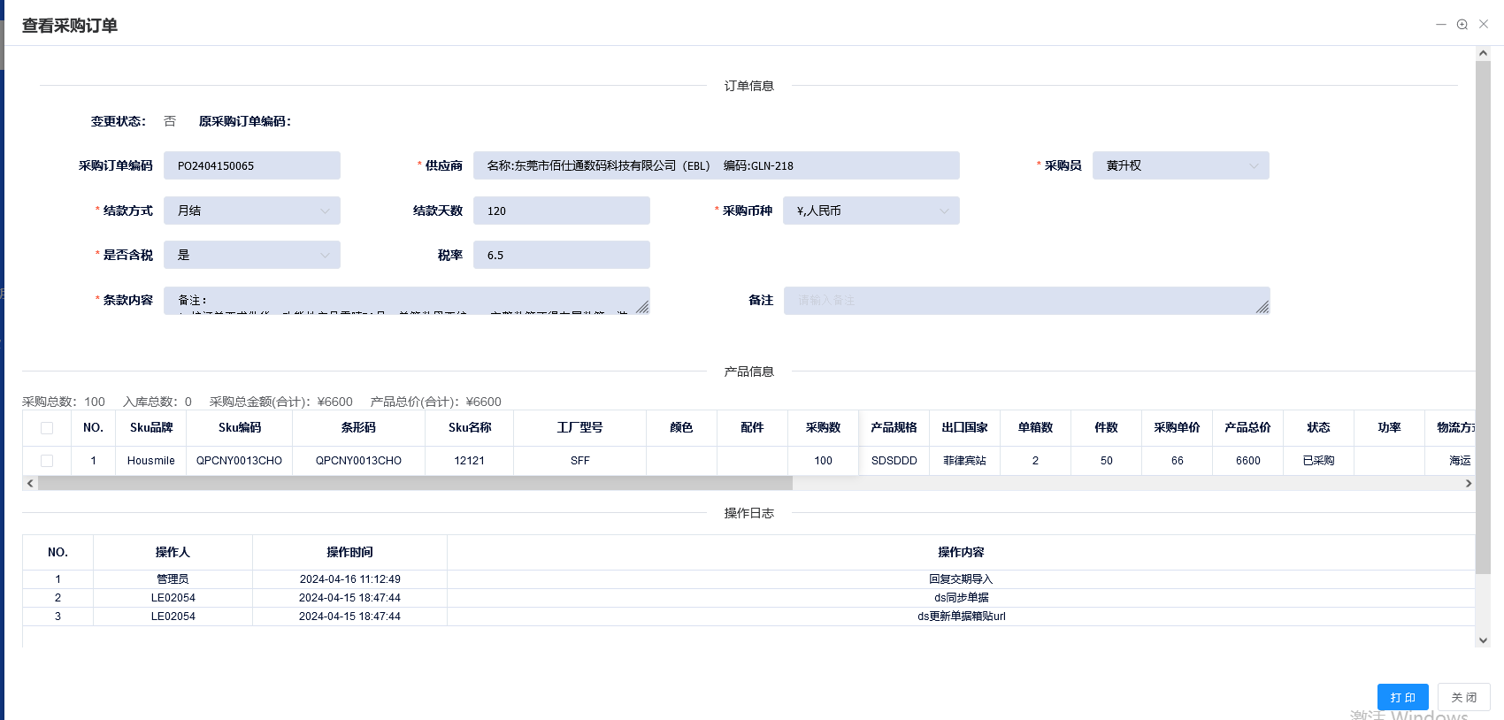The height and width of the screenshot is (720, 1504).
Task: Open the 采购币种 currency dropdown
Action: [871, 211]
